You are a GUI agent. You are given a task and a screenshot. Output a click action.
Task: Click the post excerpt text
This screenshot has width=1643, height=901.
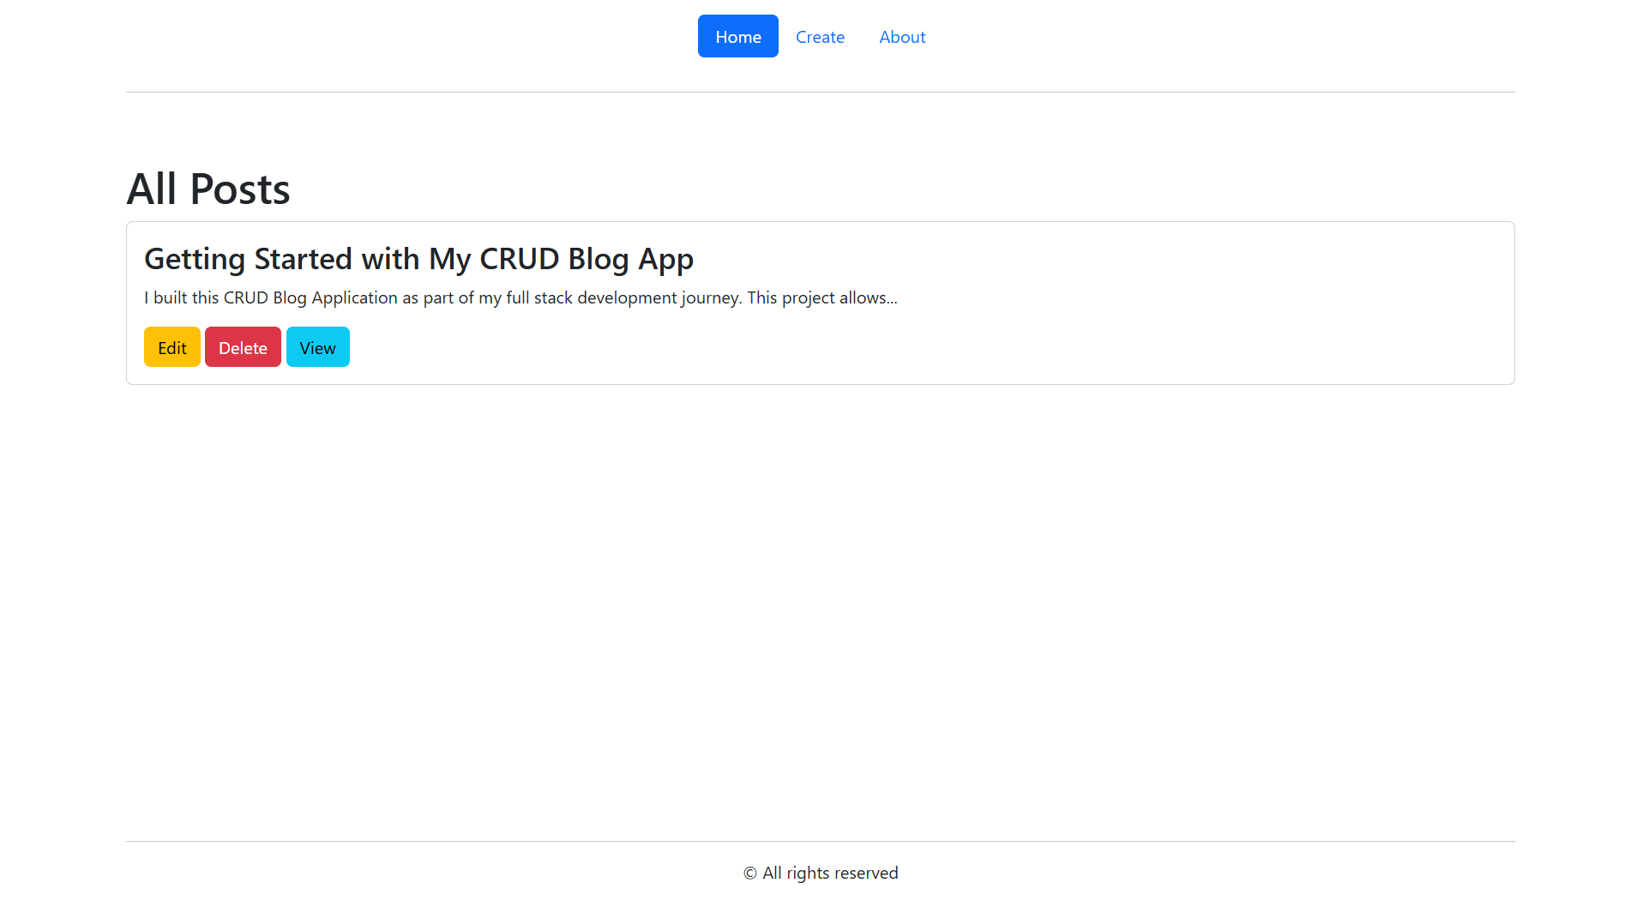tap(521, 297)
